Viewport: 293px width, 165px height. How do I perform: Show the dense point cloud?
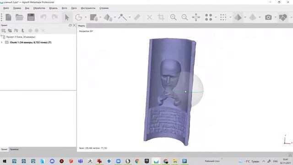pyautogui.click(x=223, y=17)
